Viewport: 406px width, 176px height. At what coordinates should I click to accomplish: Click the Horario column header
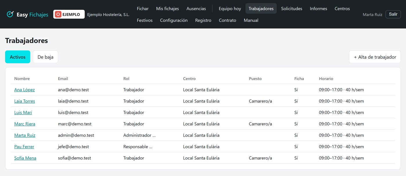(x=326, y=79)
